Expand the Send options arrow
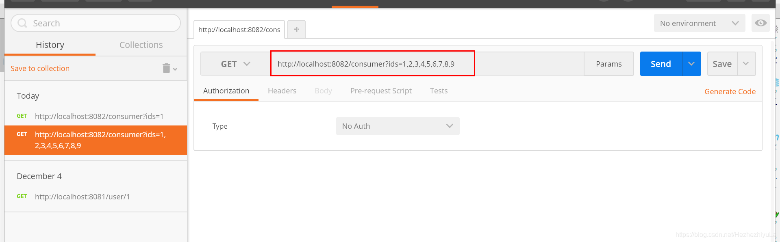The width and height of the screenshot is (780, 242). coord(691,64)
